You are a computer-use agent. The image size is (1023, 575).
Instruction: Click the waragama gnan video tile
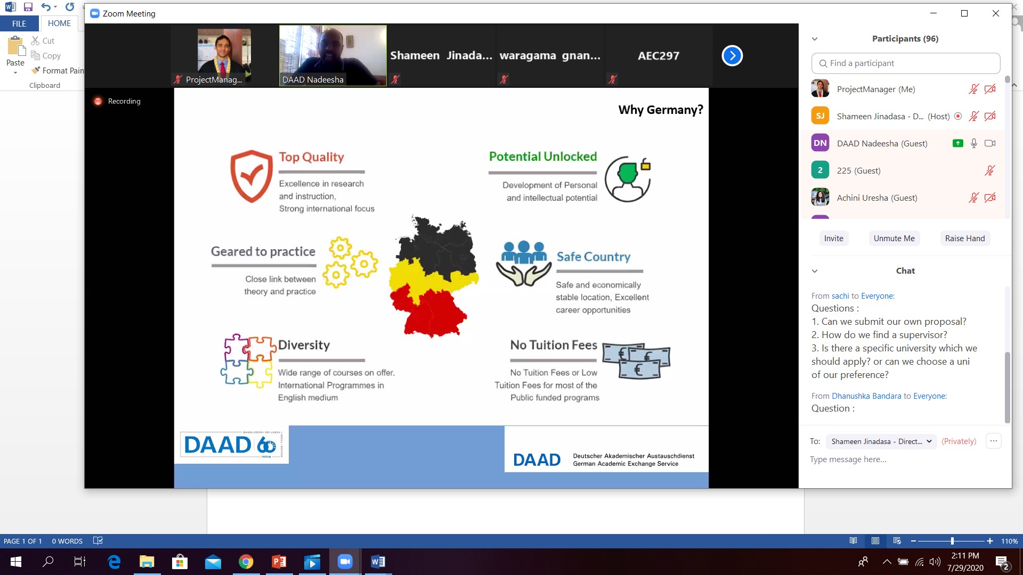550,55
